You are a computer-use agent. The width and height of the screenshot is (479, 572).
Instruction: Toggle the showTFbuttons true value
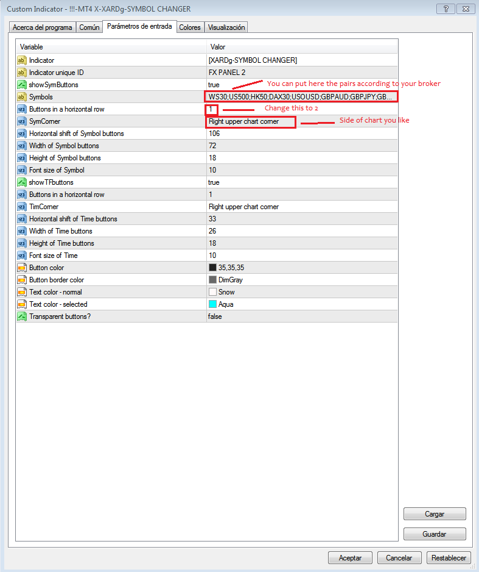point(302,182)
